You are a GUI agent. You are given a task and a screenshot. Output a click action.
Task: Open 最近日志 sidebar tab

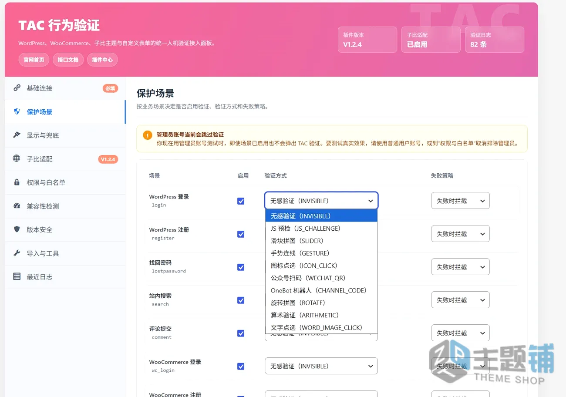click(x=65, y=276)
